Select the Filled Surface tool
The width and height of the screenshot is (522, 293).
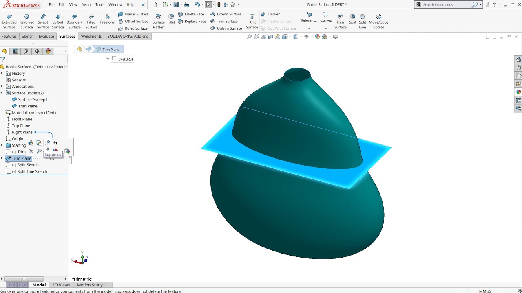coord(91,22)
